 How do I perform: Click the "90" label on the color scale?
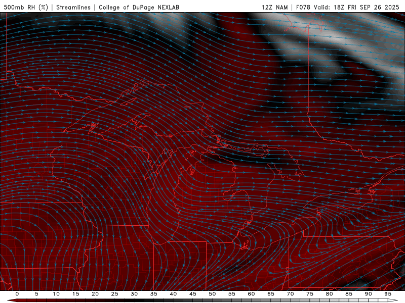[369, 294]
